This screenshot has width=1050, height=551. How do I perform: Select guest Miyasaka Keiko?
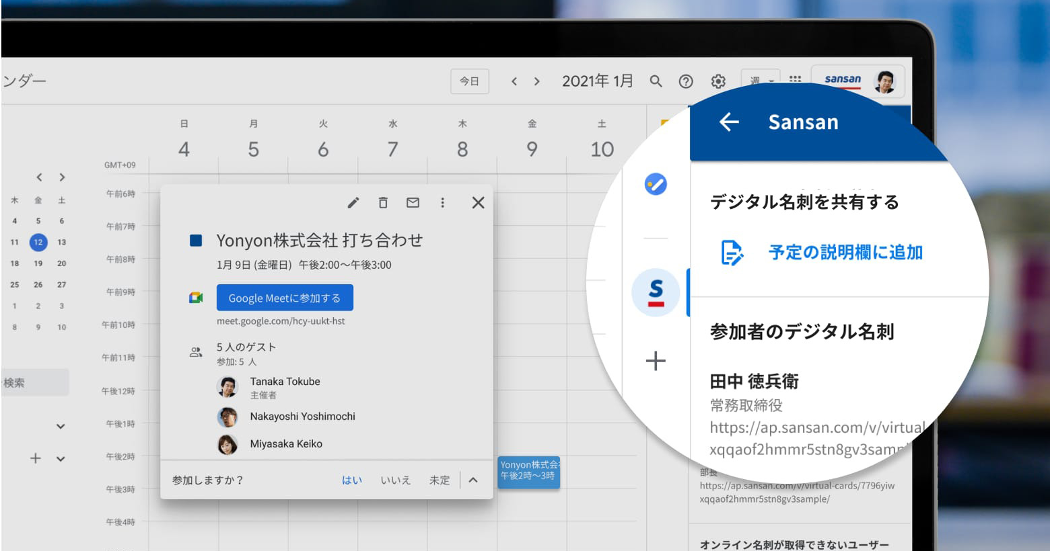point(286,443)
